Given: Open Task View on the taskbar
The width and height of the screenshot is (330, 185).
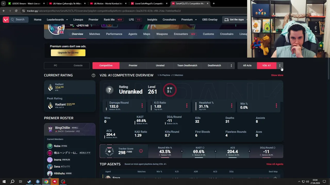Looking at the screenshot, I should [x=21, y=182].
